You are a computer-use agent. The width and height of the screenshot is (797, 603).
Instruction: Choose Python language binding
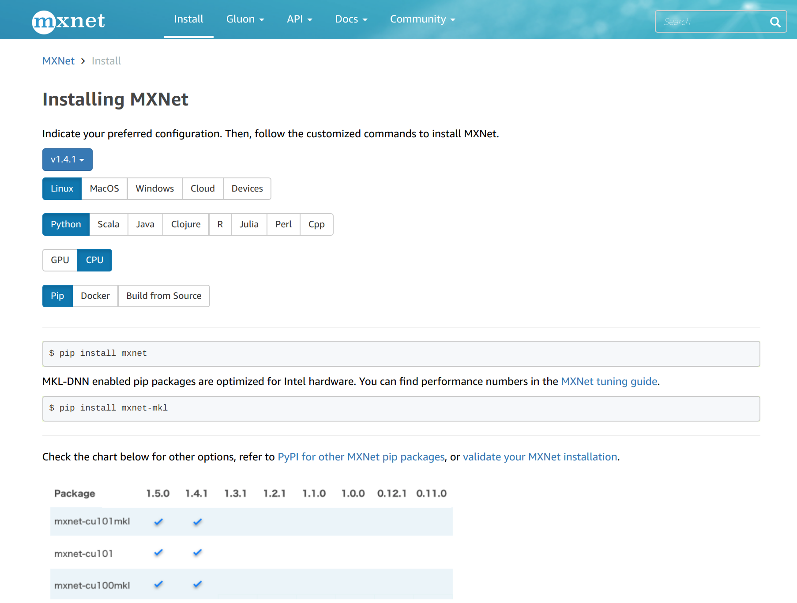coord(66,224)
